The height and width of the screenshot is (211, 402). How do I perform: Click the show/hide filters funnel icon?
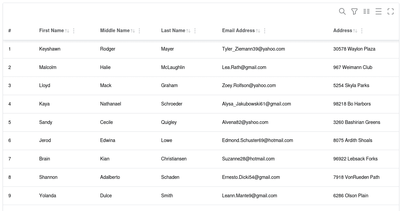point(354,11)
